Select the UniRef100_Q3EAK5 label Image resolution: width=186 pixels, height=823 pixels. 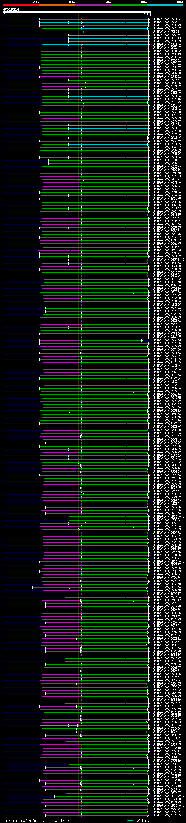coord(167,102)
